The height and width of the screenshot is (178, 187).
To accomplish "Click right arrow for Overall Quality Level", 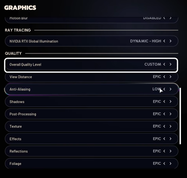I will [x=171, y=64].
